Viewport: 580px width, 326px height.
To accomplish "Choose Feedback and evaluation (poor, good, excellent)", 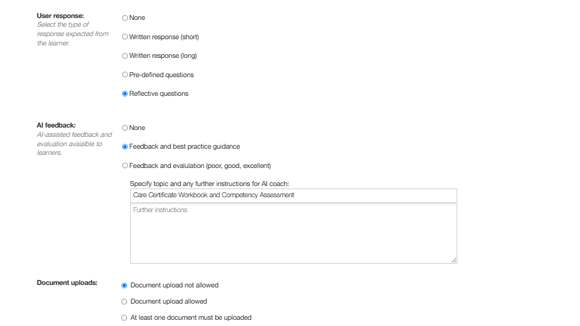I will click(x=125, y=165).
